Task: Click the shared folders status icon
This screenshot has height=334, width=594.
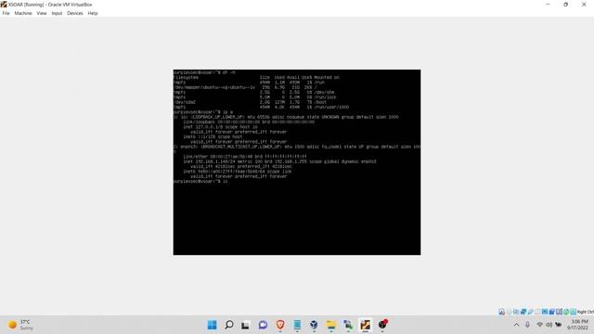Action: coord(537,312)
